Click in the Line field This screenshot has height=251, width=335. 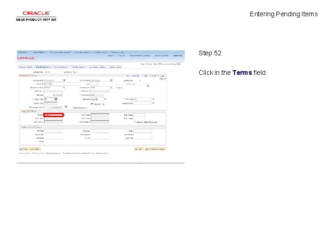coord(94,84)
